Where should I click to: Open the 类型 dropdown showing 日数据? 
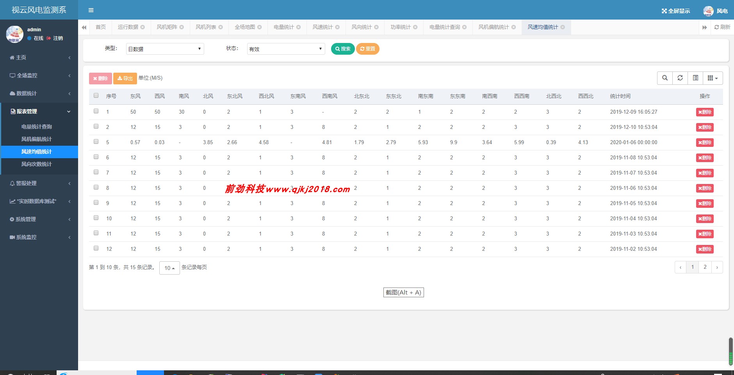[164, 48]
